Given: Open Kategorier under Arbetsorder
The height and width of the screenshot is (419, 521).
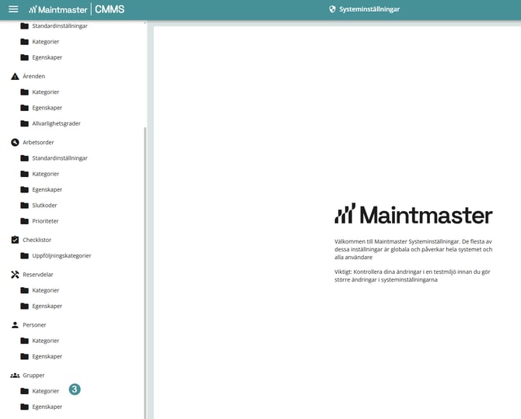Looking at the screenshot, I should [x=46, y=174].
